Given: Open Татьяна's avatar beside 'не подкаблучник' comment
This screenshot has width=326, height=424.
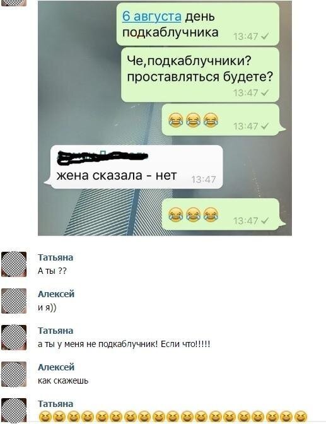Looking at the screenshot, I should (x=14, y=338).
